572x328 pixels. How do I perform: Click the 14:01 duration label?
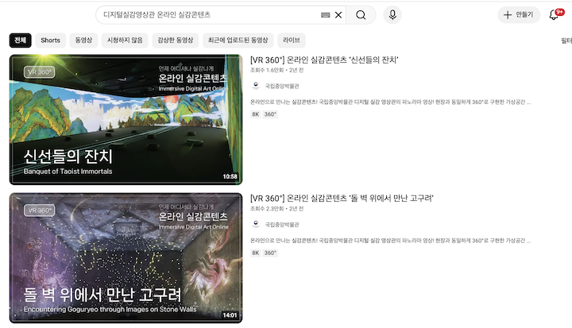click(x=230, y=315)
